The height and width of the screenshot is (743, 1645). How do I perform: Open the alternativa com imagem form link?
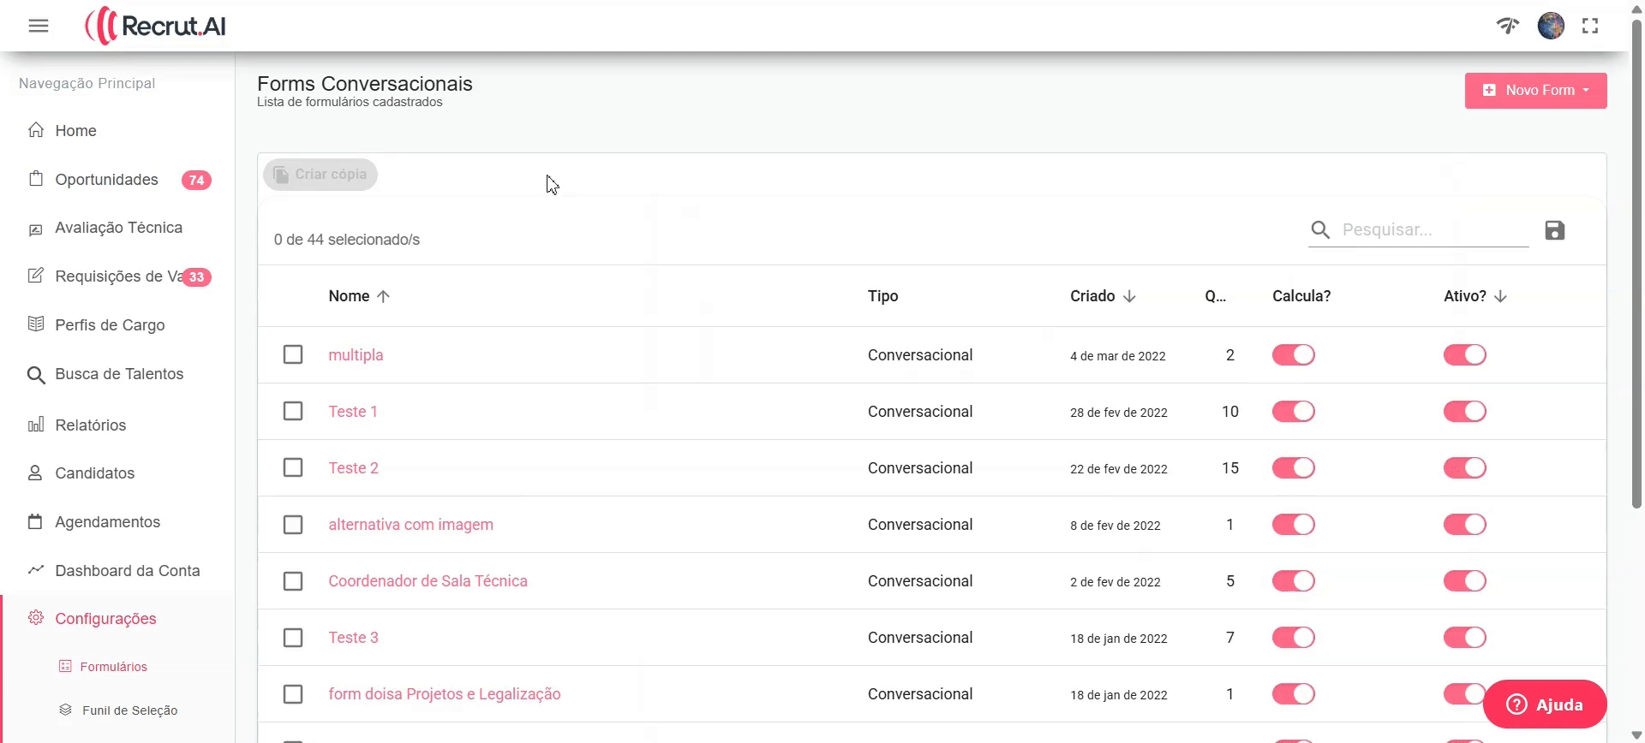(410, 525)
